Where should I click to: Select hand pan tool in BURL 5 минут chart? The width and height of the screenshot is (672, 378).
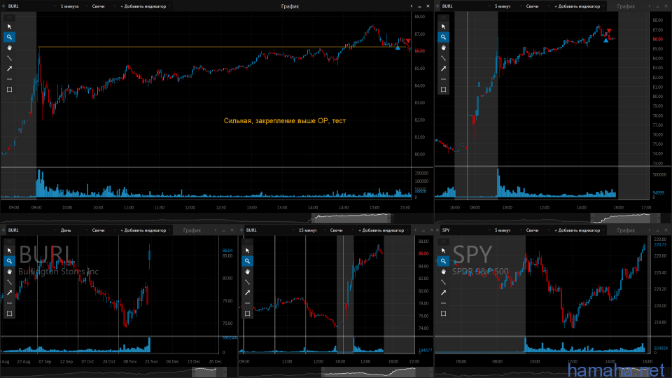coord(444,48)
